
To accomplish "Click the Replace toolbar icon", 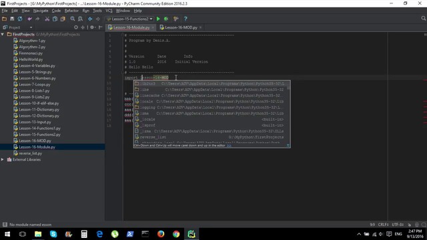I will point(80,19).
